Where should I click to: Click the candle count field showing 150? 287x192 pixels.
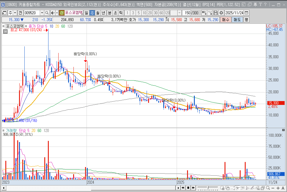pyautogui.click(x=187, y=13)
